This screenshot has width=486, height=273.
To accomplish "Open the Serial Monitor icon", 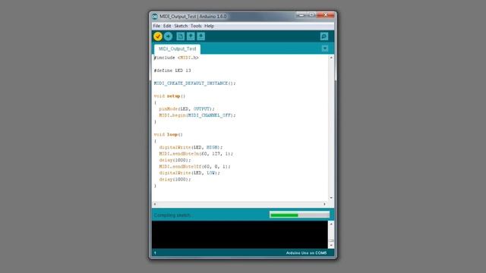I will click(x=324, y=36).
